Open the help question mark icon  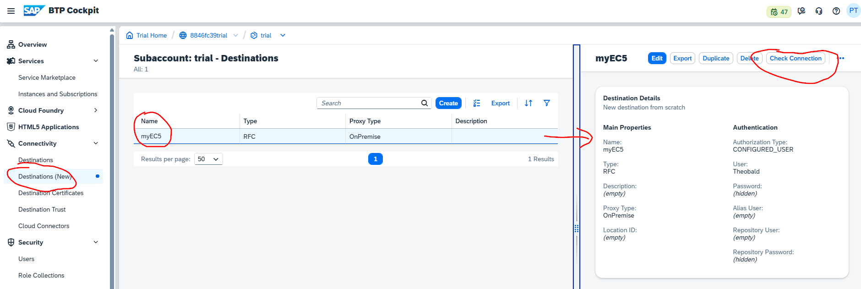836,11
